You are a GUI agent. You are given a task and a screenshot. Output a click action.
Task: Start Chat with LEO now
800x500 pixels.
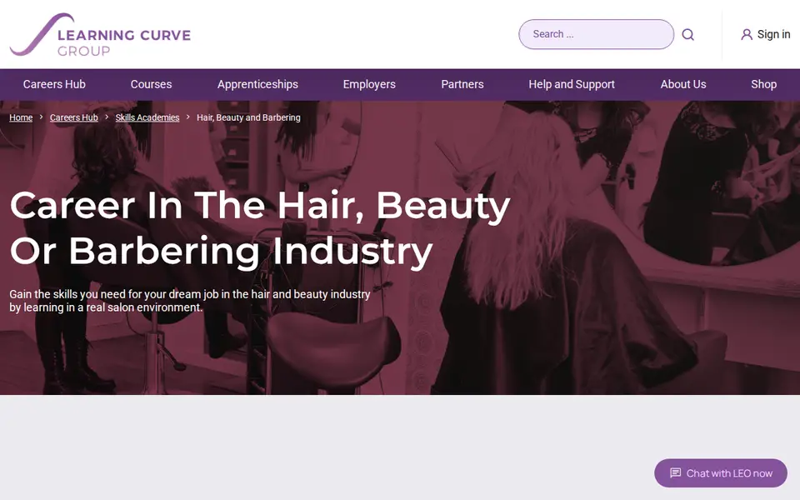pyautogui.click(x=720, y=473)
